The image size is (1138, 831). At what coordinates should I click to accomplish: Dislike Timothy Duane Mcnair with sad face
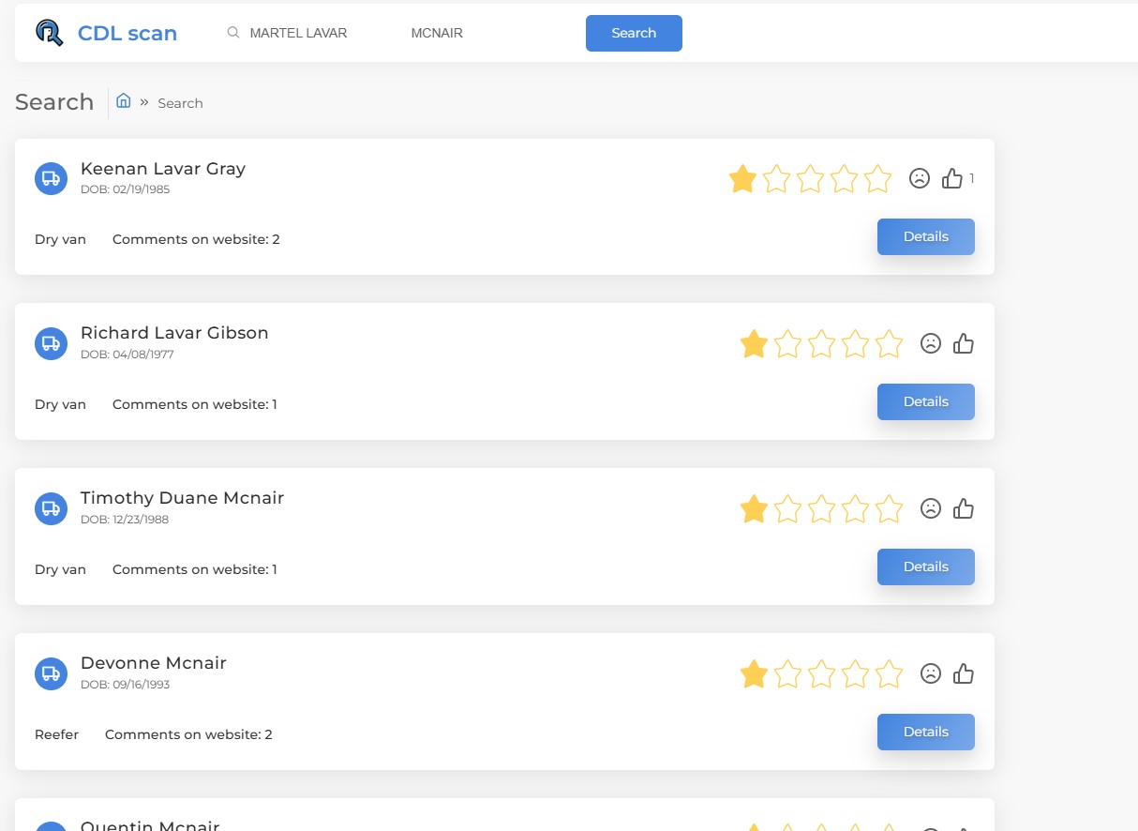tap(931, 508)
